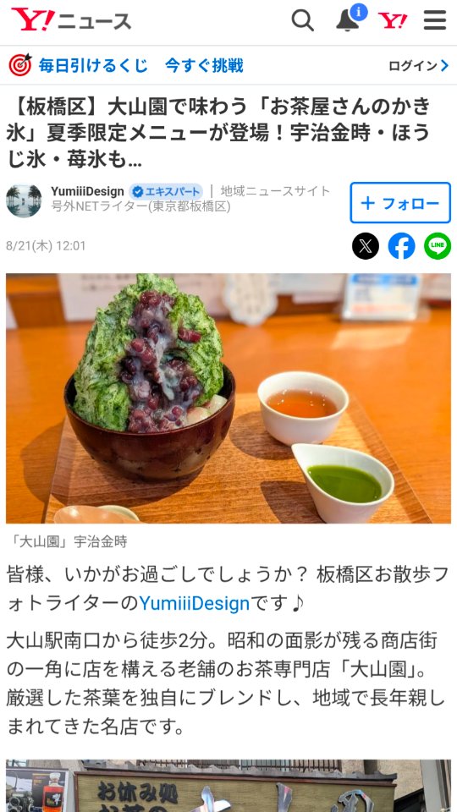Screen dimensions: 457x812
Task: Tap the Y!ニュース logo
Action: (71, 20)
